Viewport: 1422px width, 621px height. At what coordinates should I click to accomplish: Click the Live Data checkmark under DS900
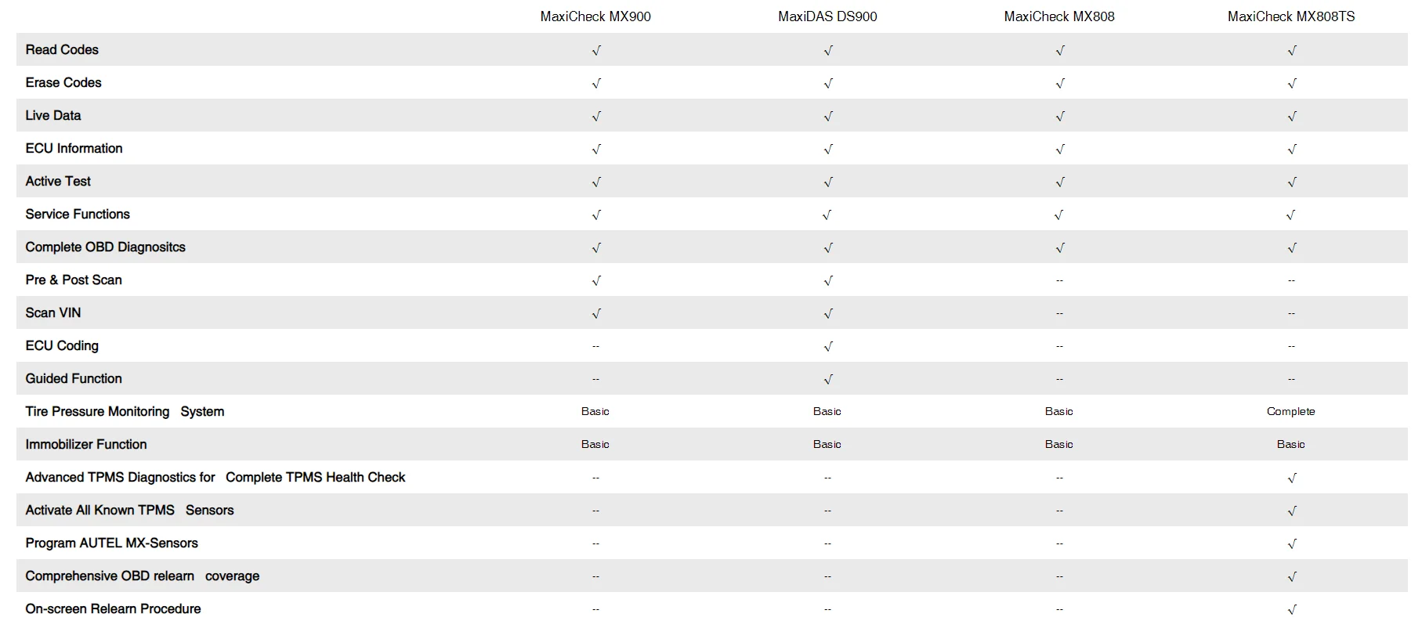tap(828, 116)
